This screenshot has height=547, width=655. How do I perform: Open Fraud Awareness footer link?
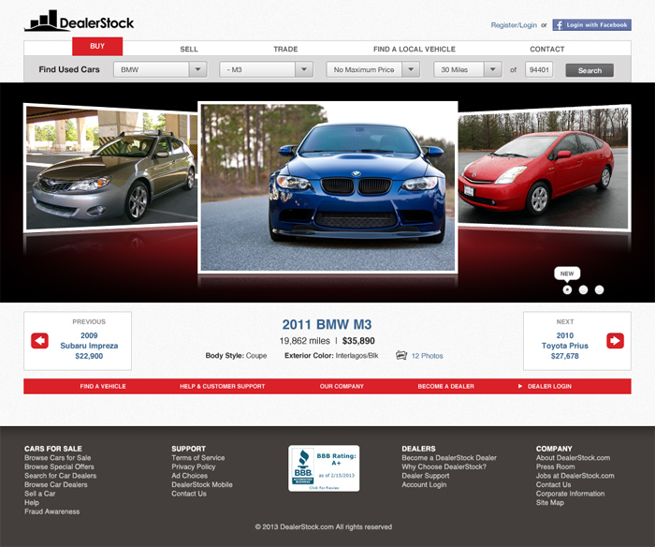tap(51, 511)
